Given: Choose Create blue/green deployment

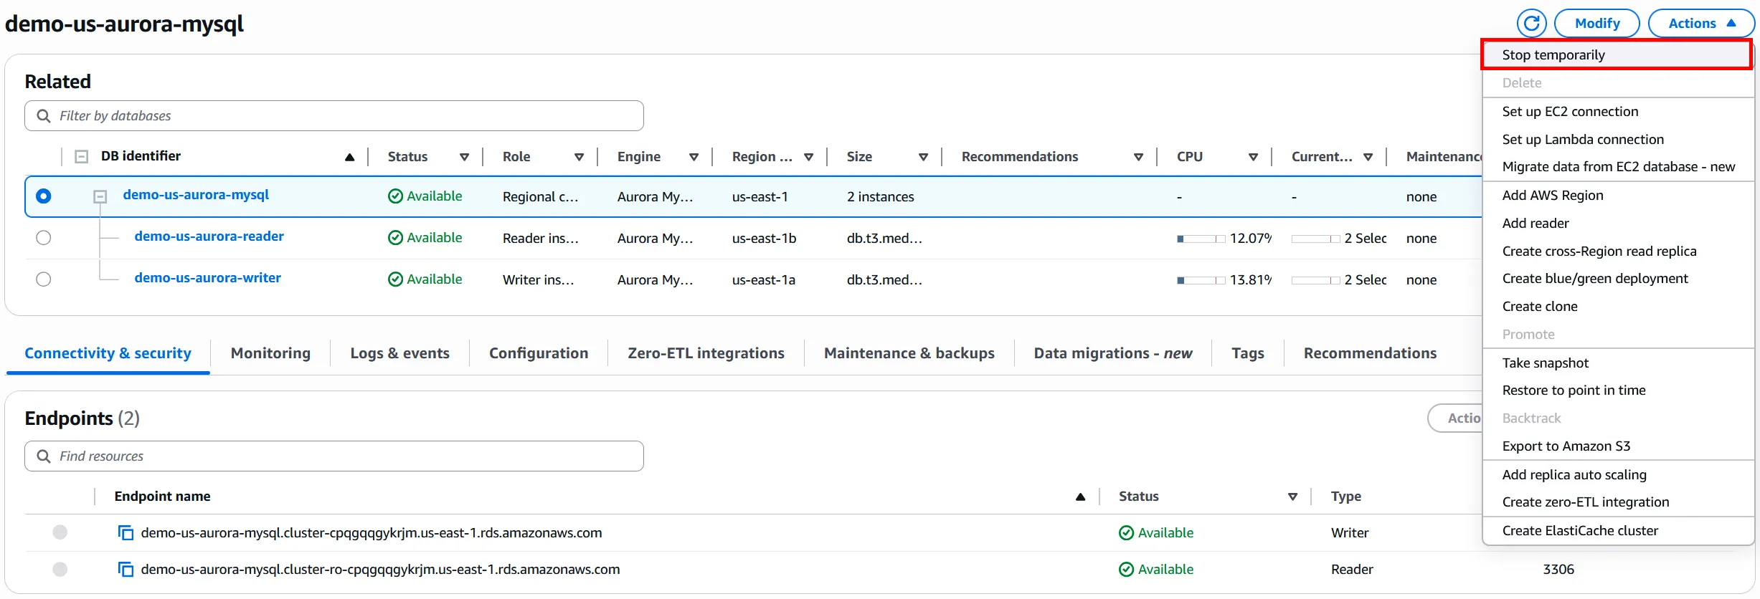Looking at the screenshot, I should 1618,279.
